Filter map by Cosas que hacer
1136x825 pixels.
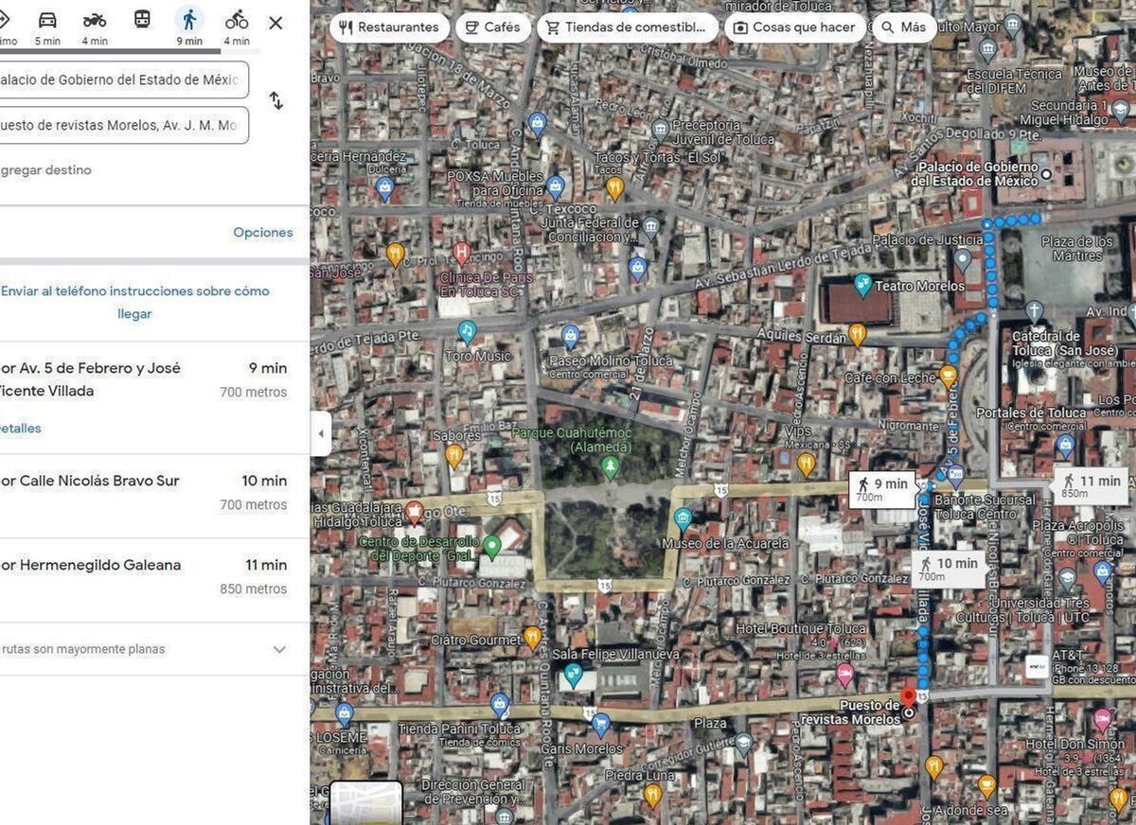pos(794,27)
